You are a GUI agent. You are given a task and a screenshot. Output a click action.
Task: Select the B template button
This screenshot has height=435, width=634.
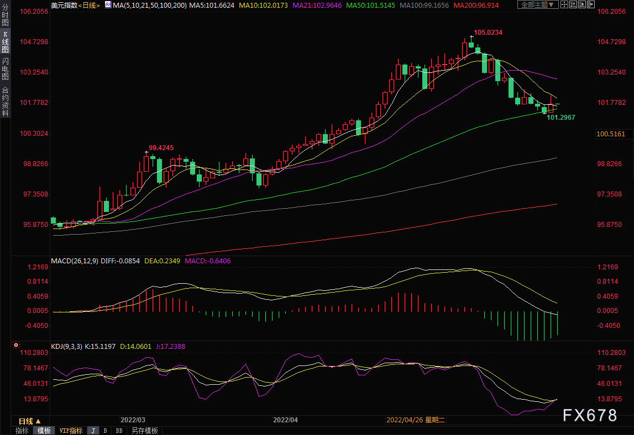(x=105, y=431)
